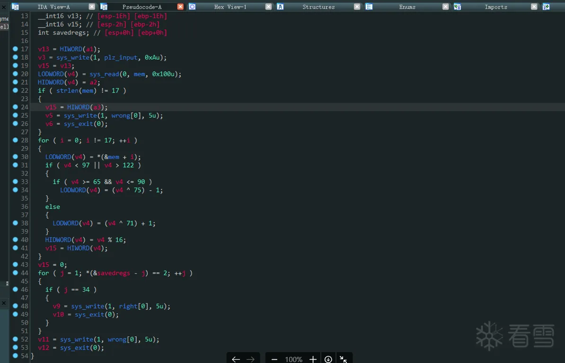Select the Pseudocode-A tab
565x363 pixels.
pyautogui.click(x=142, y=7)
